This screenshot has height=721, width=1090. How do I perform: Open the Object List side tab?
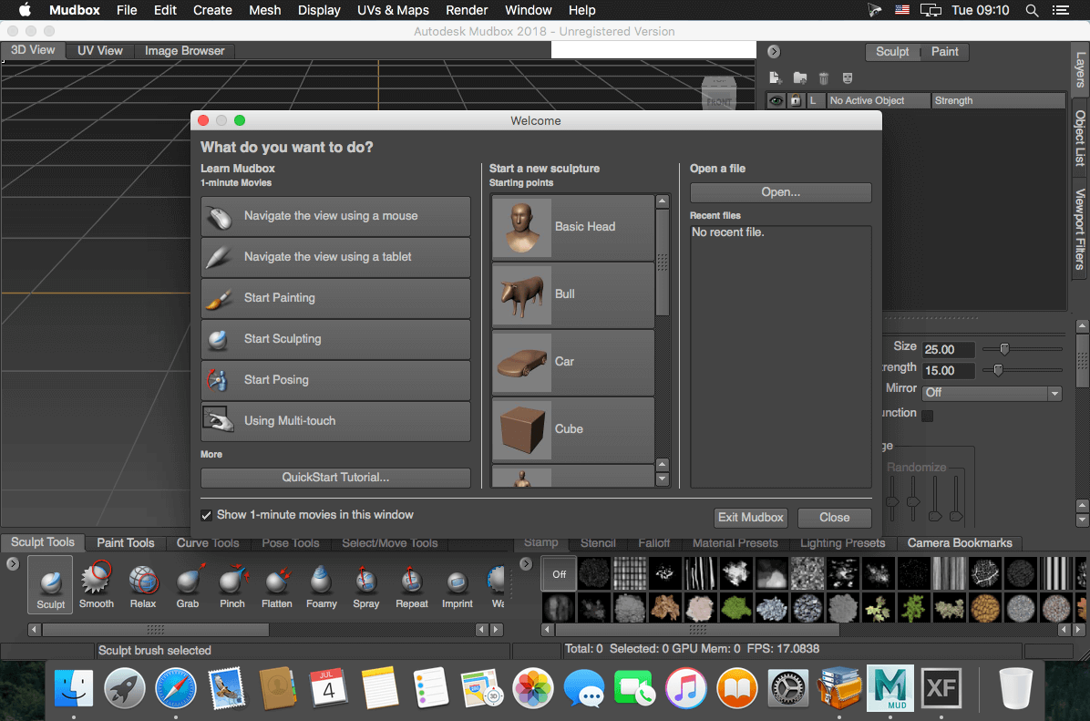pyautogui.click(x=1080, y=139)
